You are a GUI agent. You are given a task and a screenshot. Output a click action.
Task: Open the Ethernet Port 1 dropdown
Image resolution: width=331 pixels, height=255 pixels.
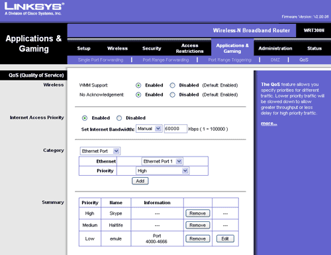(x=162, y=161)
